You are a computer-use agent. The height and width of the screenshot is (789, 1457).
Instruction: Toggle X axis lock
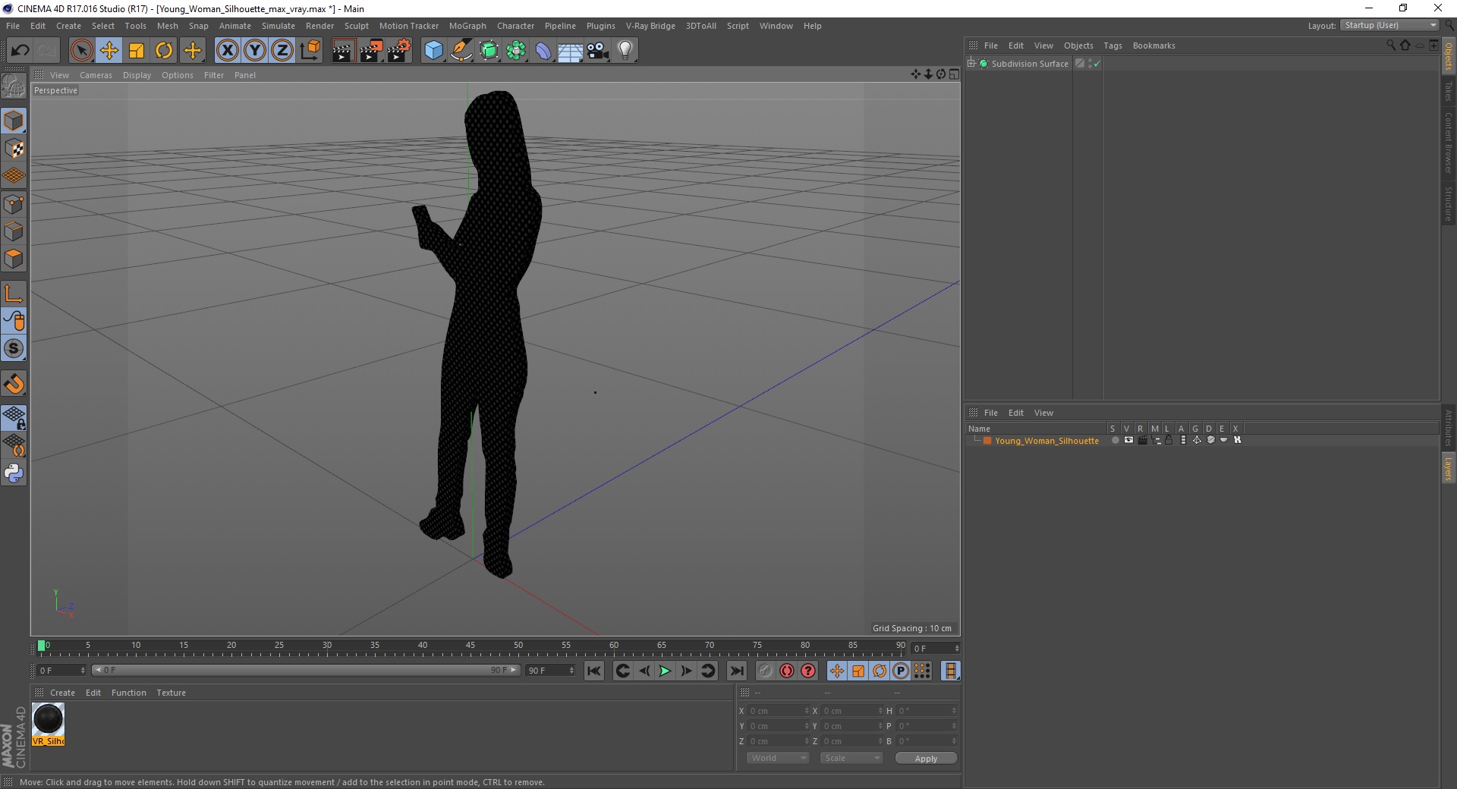click(x=227, y=51)
